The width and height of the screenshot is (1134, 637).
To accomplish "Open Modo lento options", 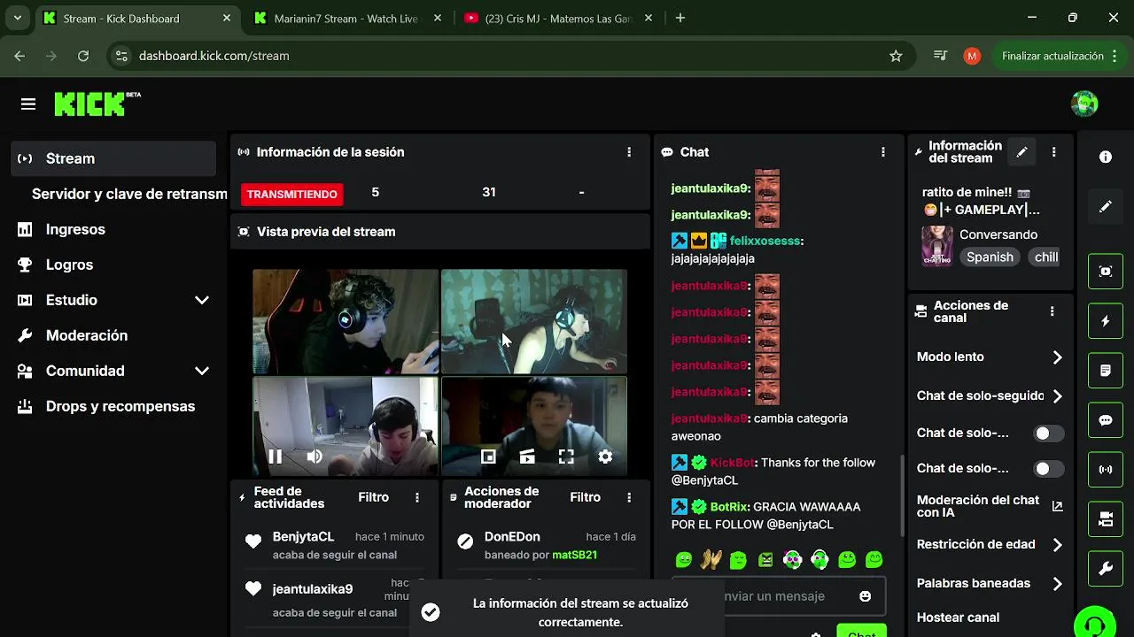I will click(990, 357).
